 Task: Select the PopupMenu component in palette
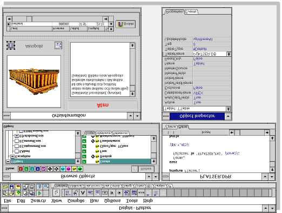click(76, 193)
